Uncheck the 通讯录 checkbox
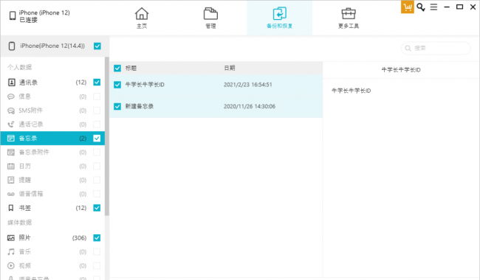This screenshot has width=480, height=280. pos(97,82)
